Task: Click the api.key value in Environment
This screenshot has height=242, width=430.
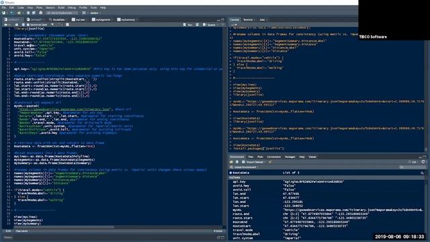Action: point(313,182)
